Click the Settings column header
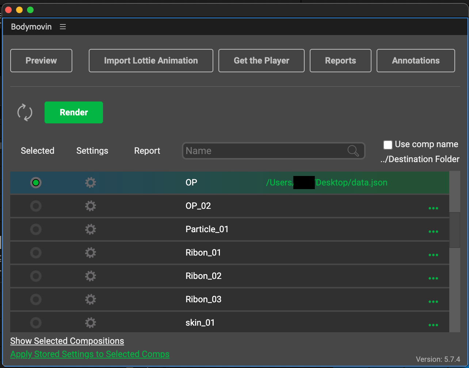 (x=92, y=151)
